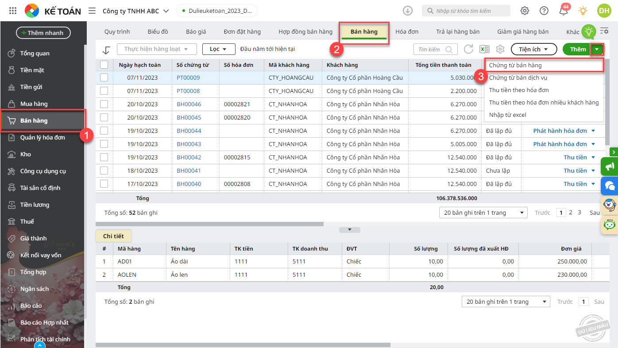Collapse the detail panel with the divider arrow
The width and height of the screenshot is (618, 348).
(350, 230)
